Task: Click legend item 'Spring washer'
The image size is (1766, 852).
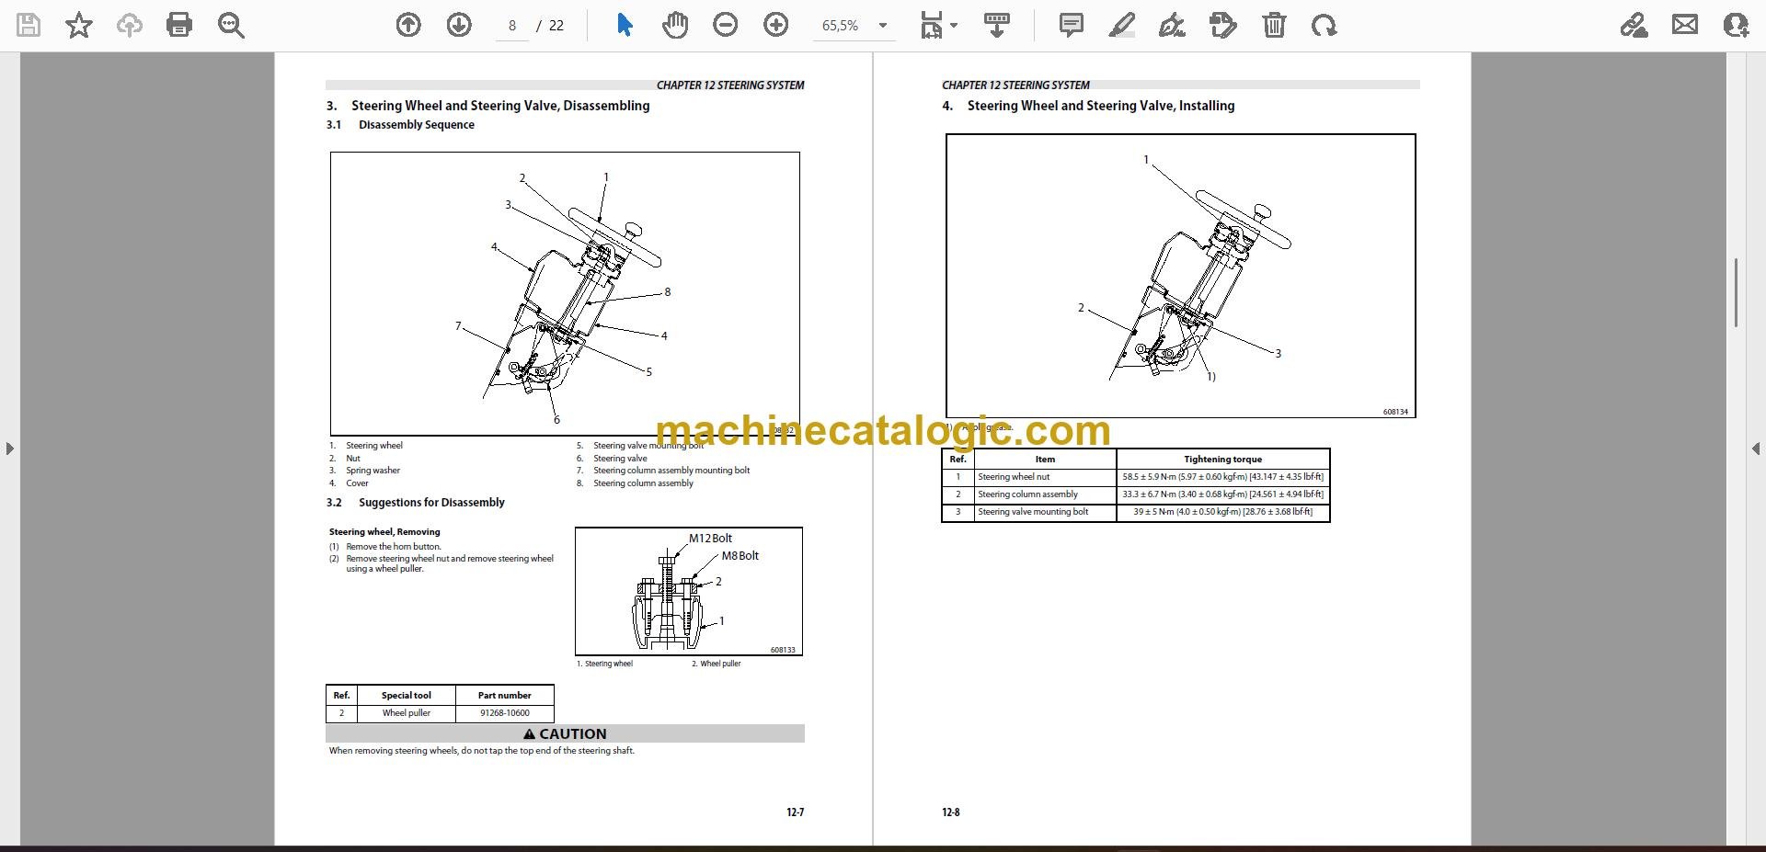Action: point(373,471)
